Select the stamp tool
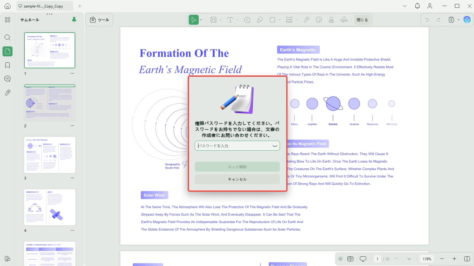This screenshot has width=474, height=266. (331, 20)
